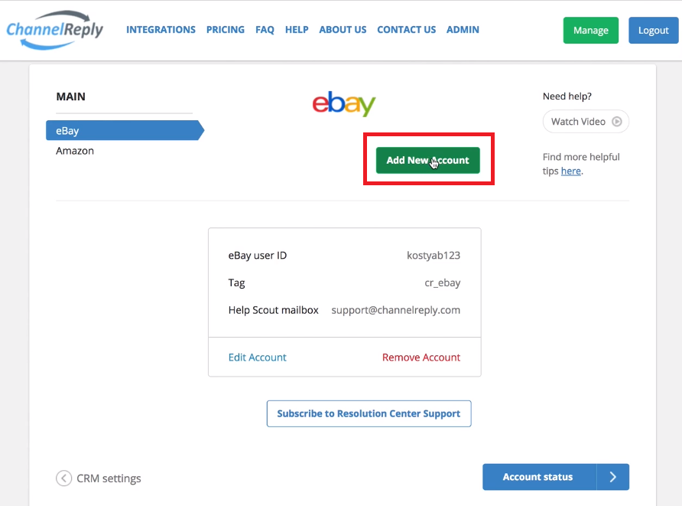Click the Edit Account link
The height and width of the screenshot is (506, 682).
(258, 357)
